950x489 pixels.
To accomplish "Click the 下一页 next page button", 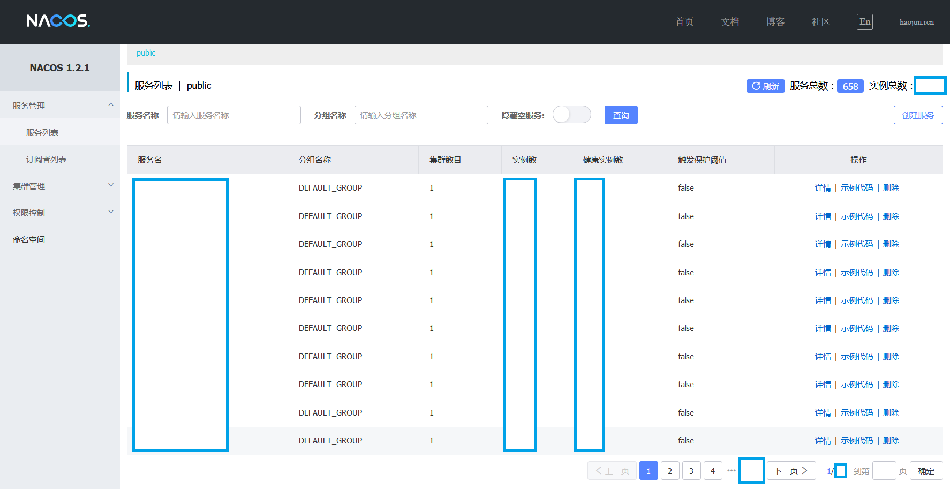I will (x=791, y=471).
